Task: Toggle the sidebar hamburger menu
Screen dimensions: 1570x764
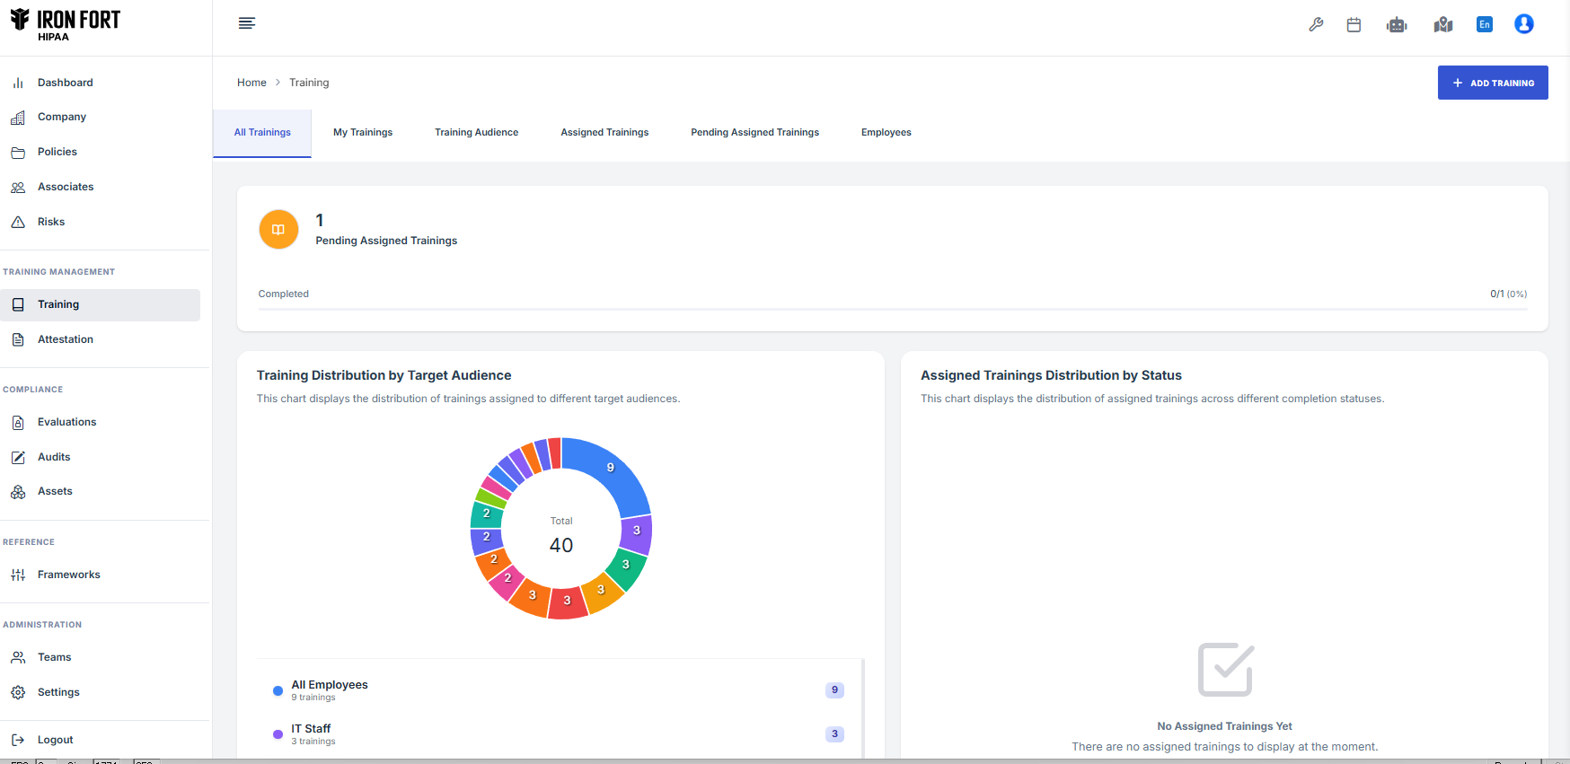Action: [247, 23]
